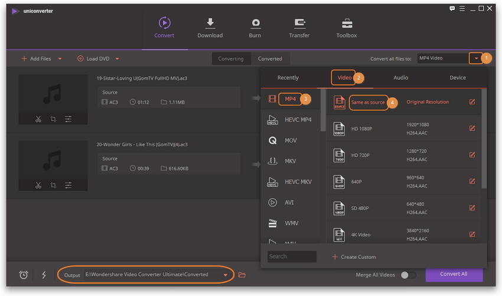Switch to the Converted tab
Image resolution: width=502 pixels, height=296 pixels.
coord(270,59)
